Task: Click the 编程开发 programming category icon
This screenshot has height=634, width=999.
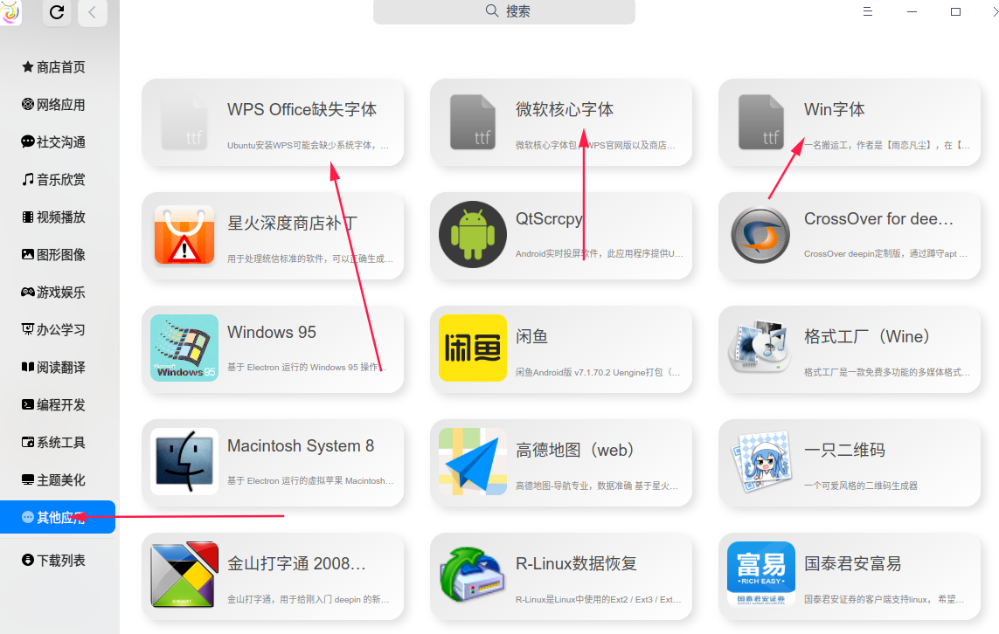Action: (x=27, y=404)
